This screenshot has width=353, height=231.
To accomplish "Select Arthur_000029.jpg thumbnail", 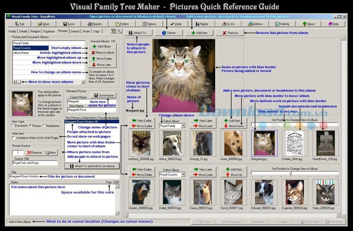I will (x=172, y=143).
